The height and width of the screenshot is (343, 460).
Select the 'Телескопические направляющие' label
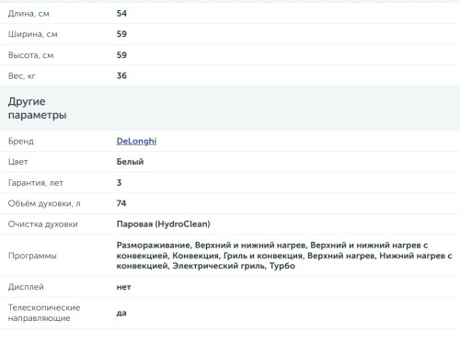click(x=44, y=313)
